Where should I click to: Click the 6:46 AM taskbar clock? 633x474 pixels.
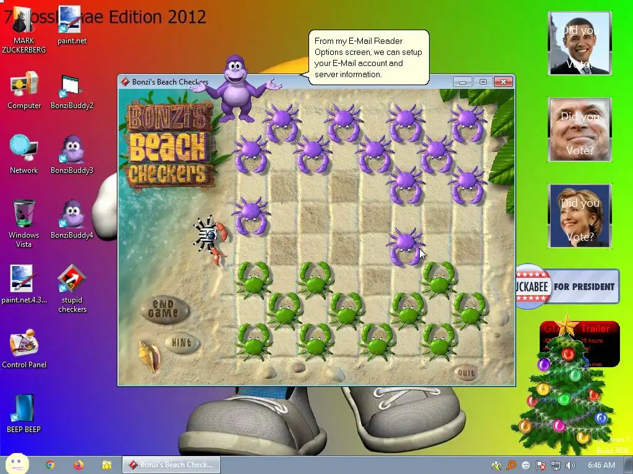(601, 465)
